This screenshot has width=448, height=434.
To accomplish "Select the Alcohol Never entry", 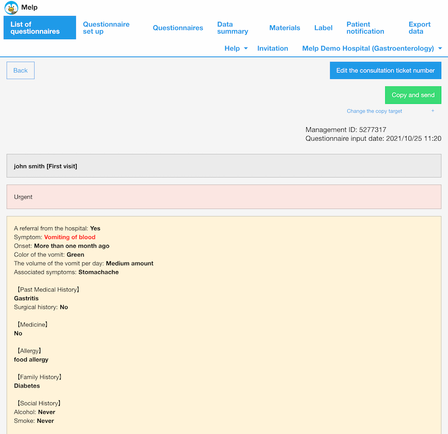I will 35,412.
